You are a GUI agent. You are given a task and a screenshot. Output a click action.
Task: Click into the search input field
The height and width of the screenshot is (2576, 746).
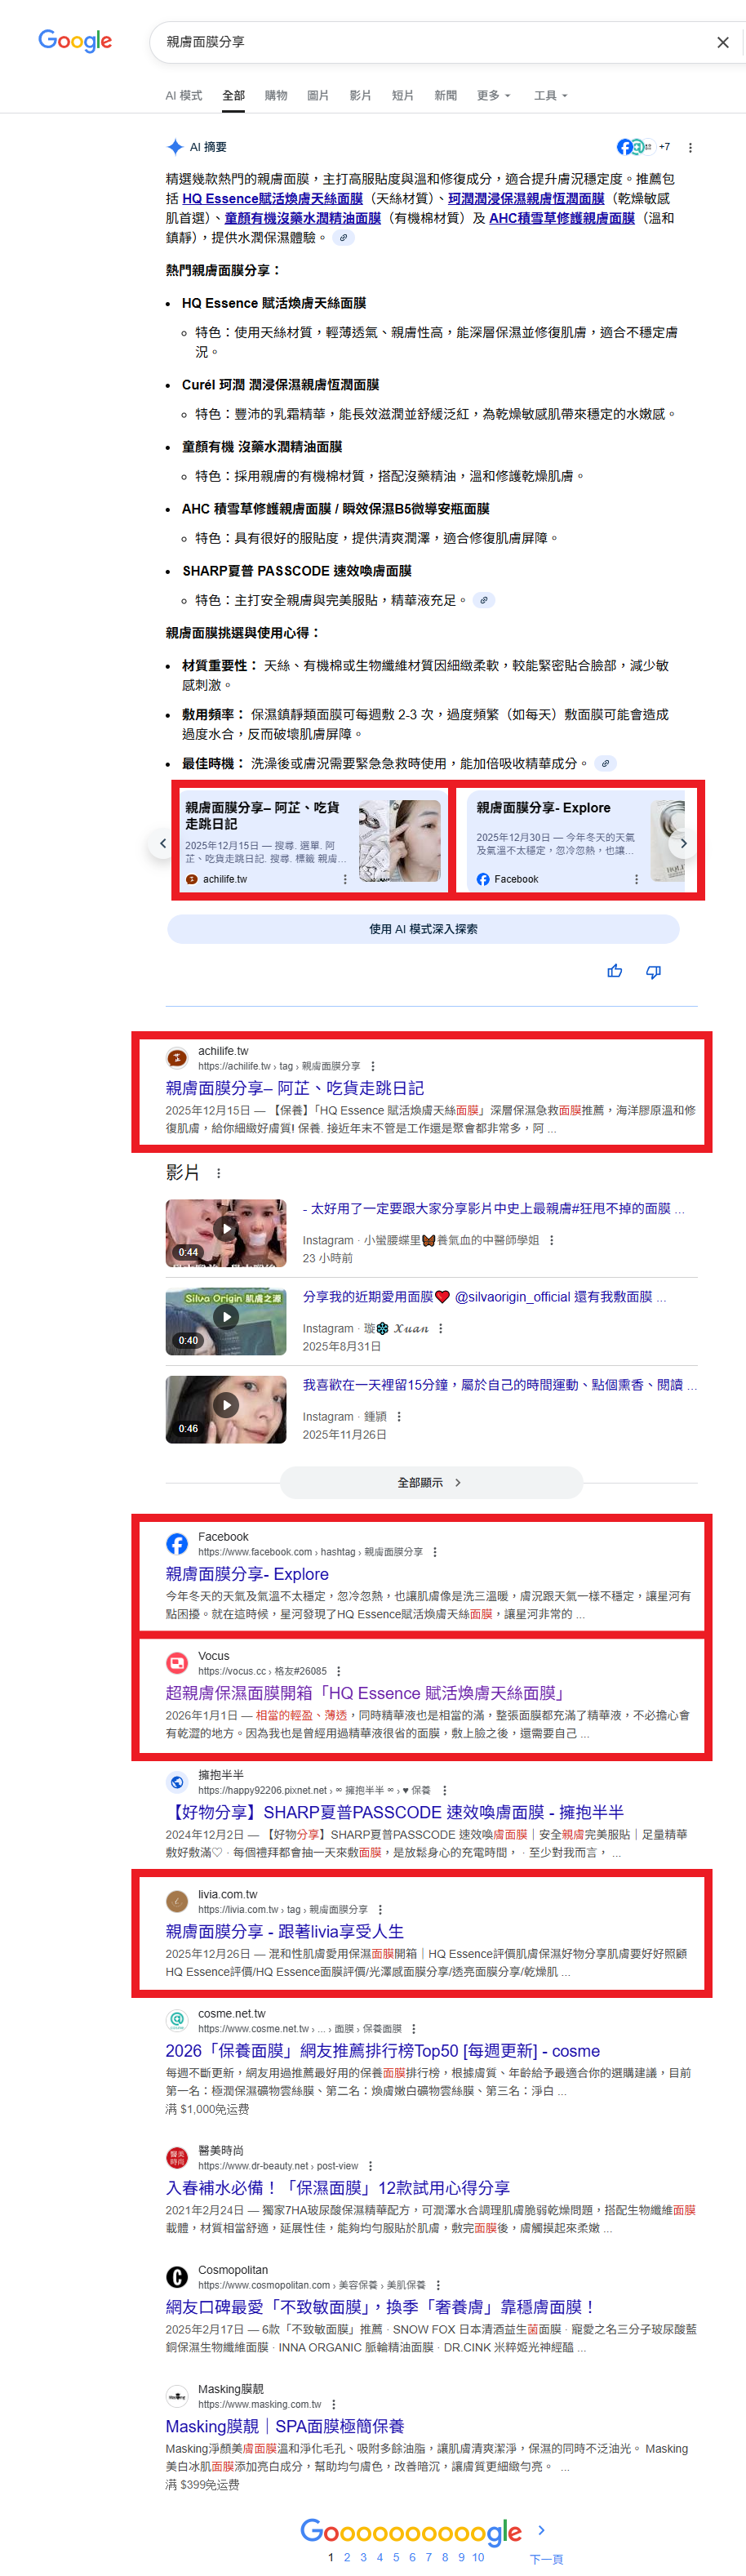[430, 42]
